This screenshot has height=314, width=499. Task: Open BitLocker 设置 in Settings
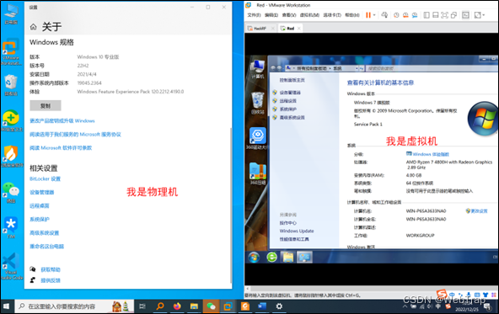pos(45,179)
